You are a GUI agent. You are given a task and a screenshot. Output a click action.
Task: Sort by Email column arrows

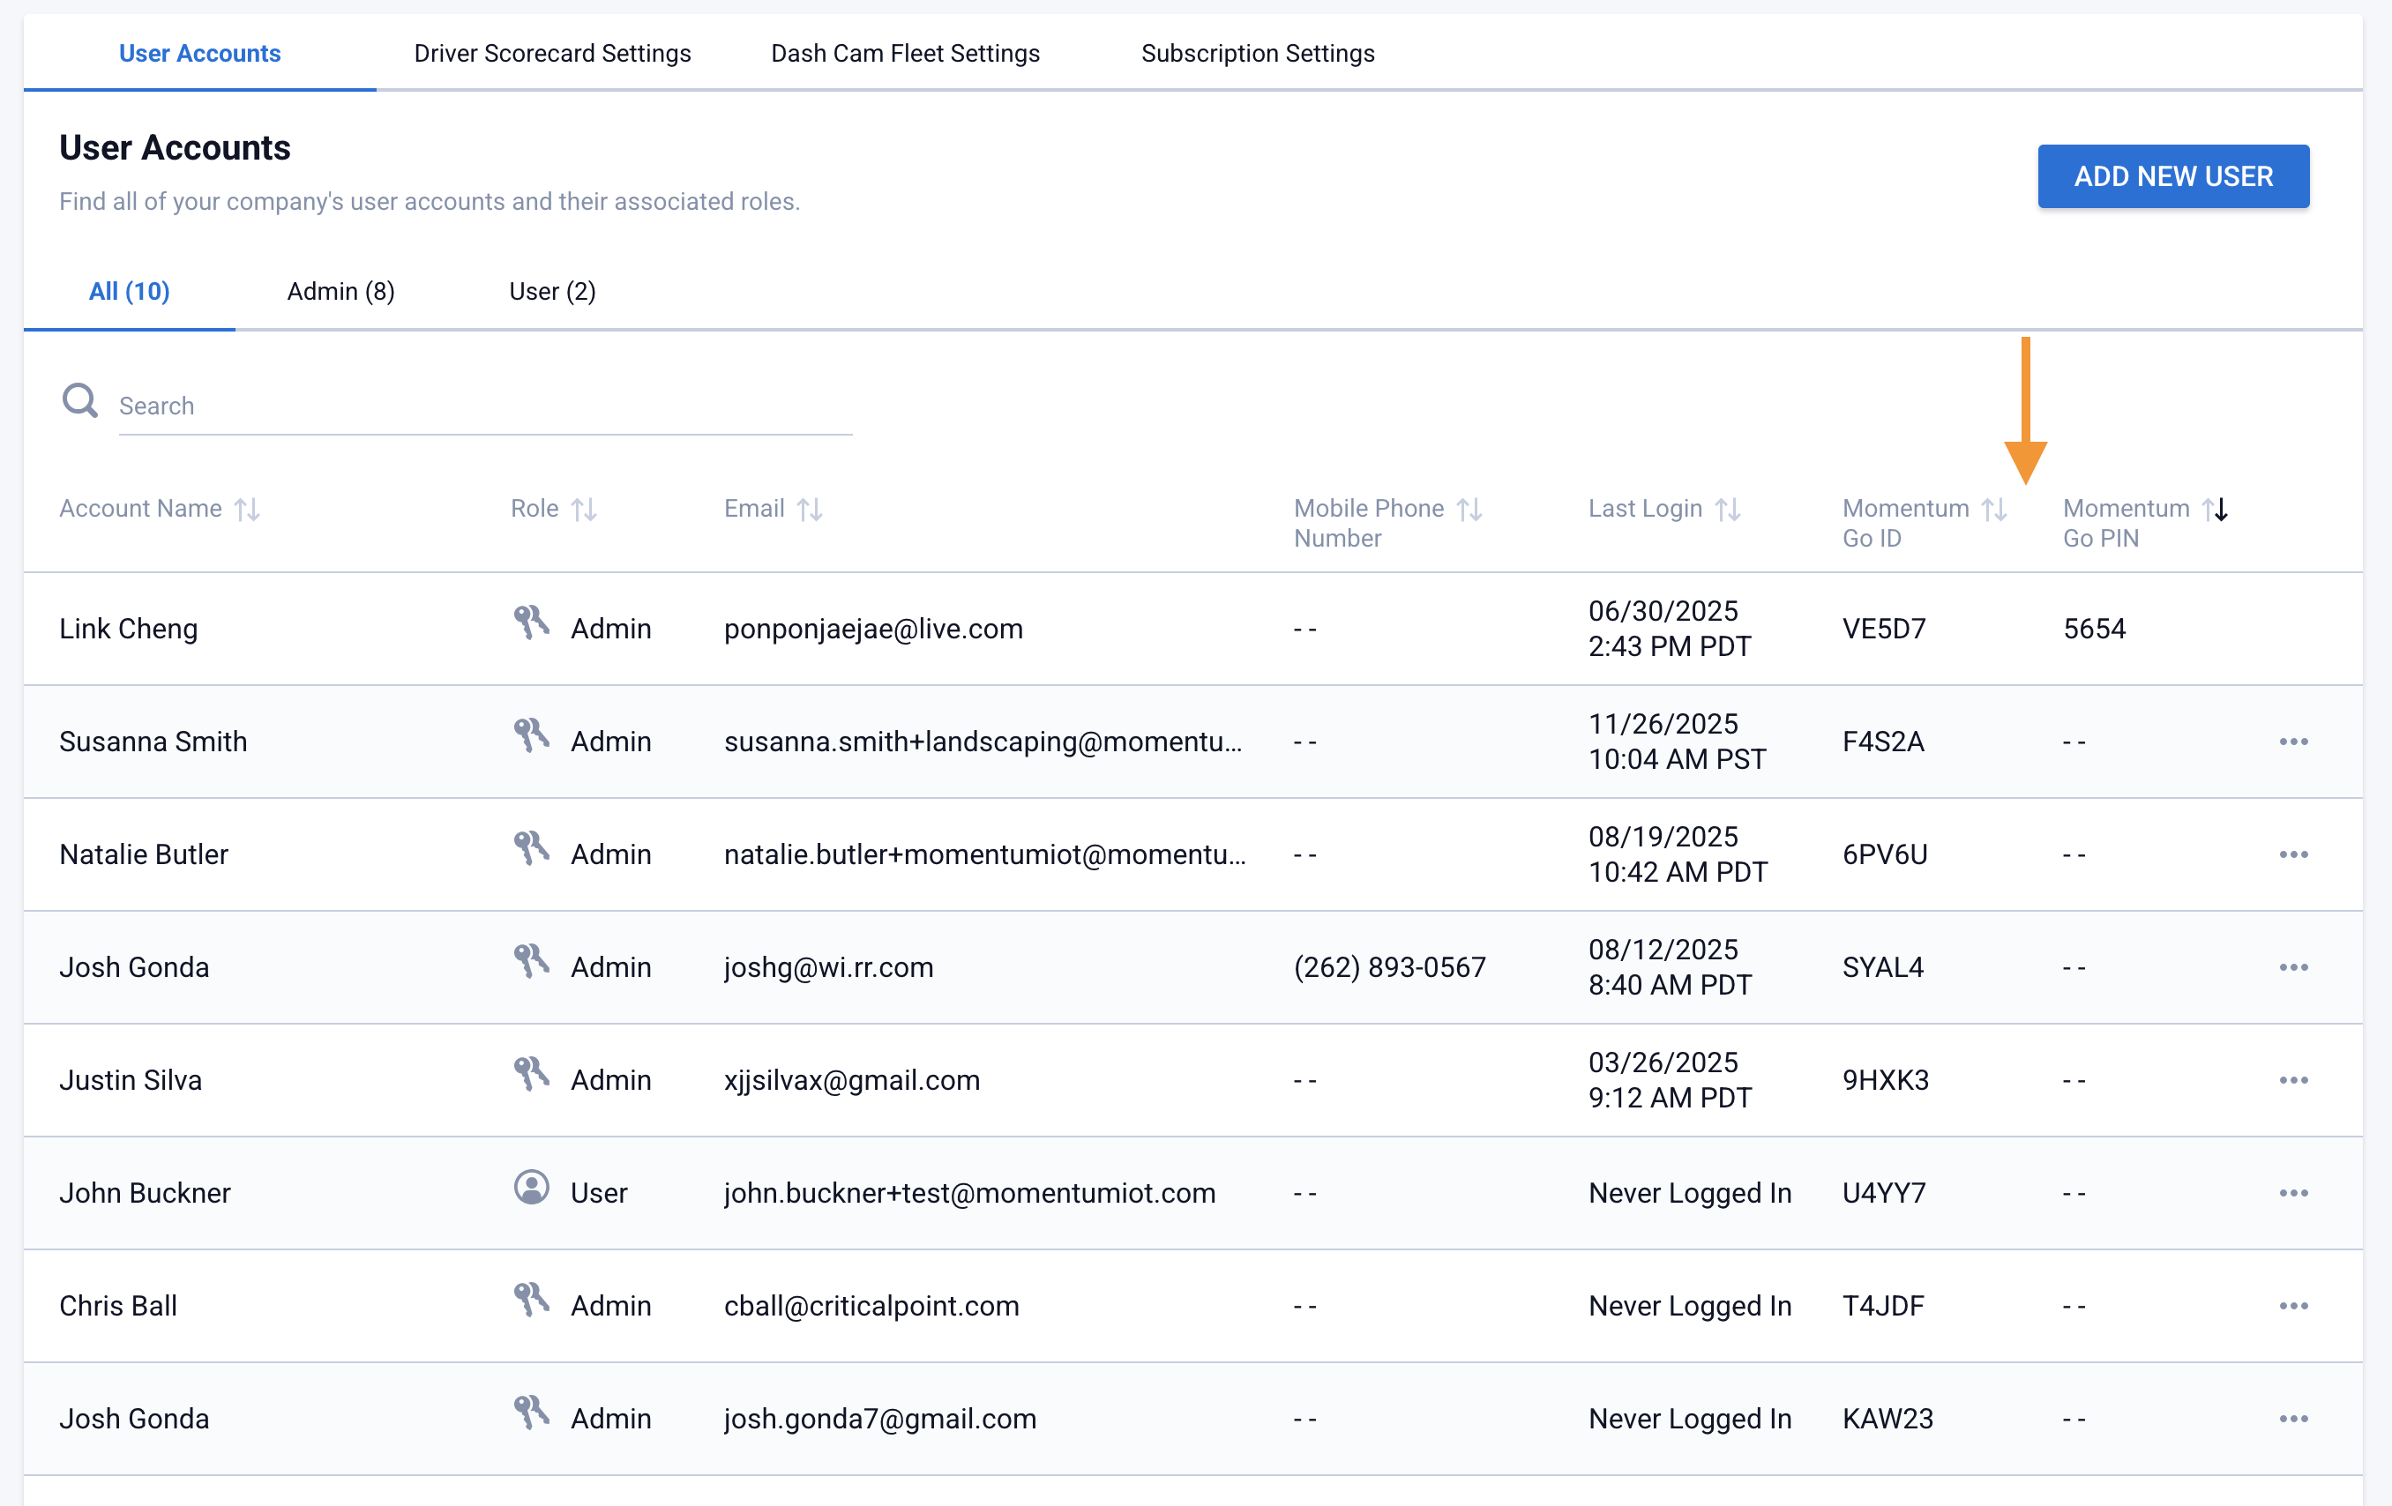tap(810, 510)
